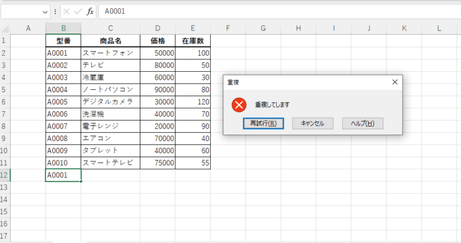Click the price cell showing 75000
Image resolution: width=461 pixels, height=243 pixels.
[x=157, y=163]
